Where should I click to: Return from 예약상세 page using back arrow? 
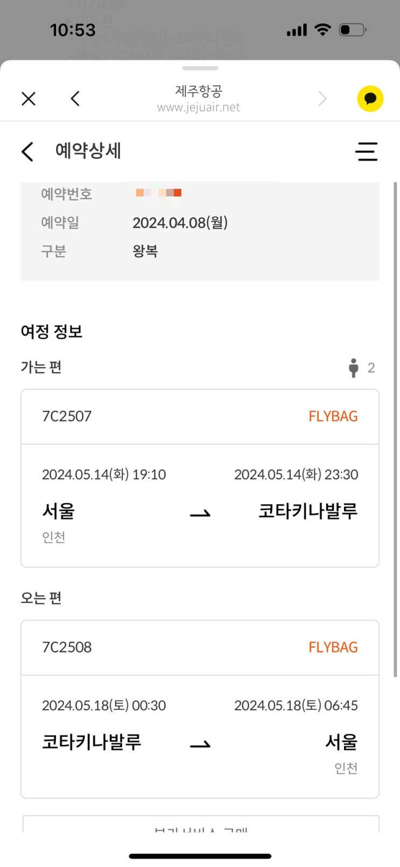28,152
